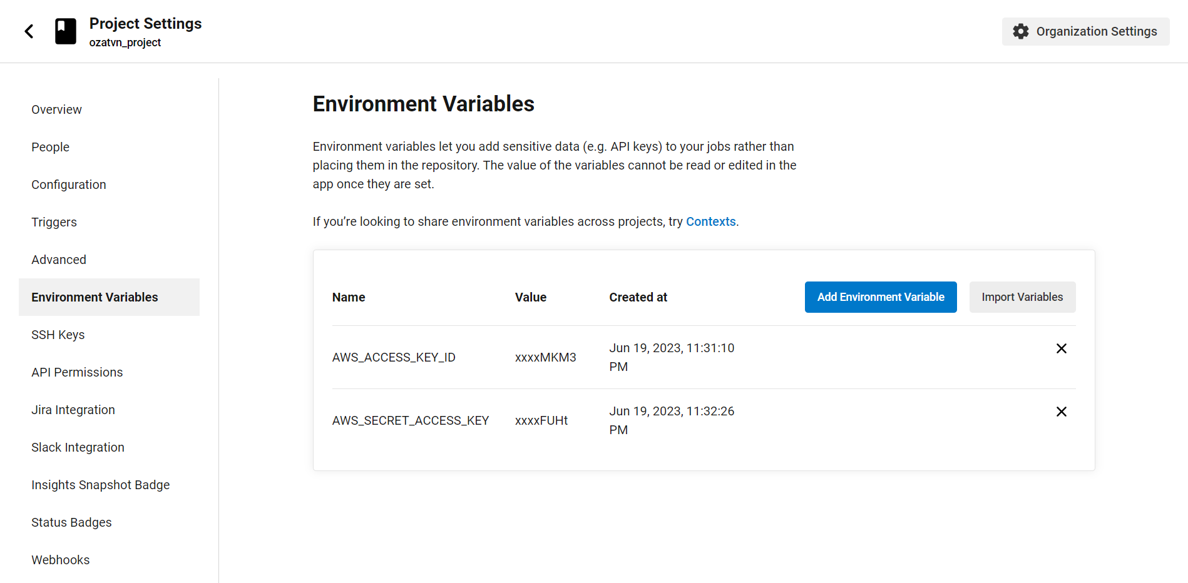
Task: Select Triggers in the sidebar
Action: [54, 222]
